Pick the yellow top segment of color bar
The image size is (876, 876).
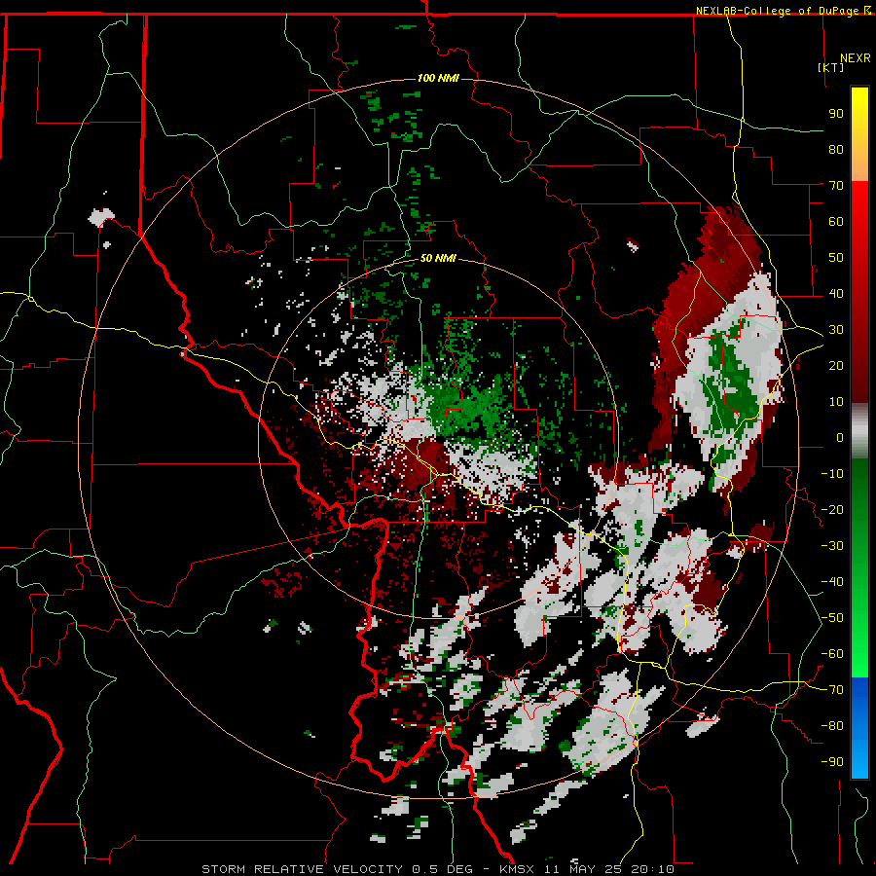click(x=859, y=134)
